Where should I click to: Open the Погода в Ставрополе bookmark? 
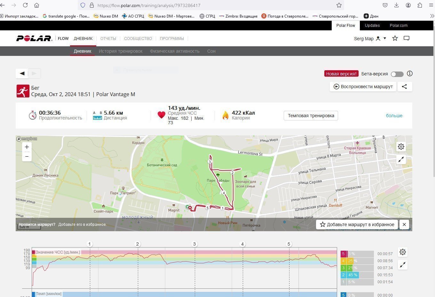click(285, 16)
